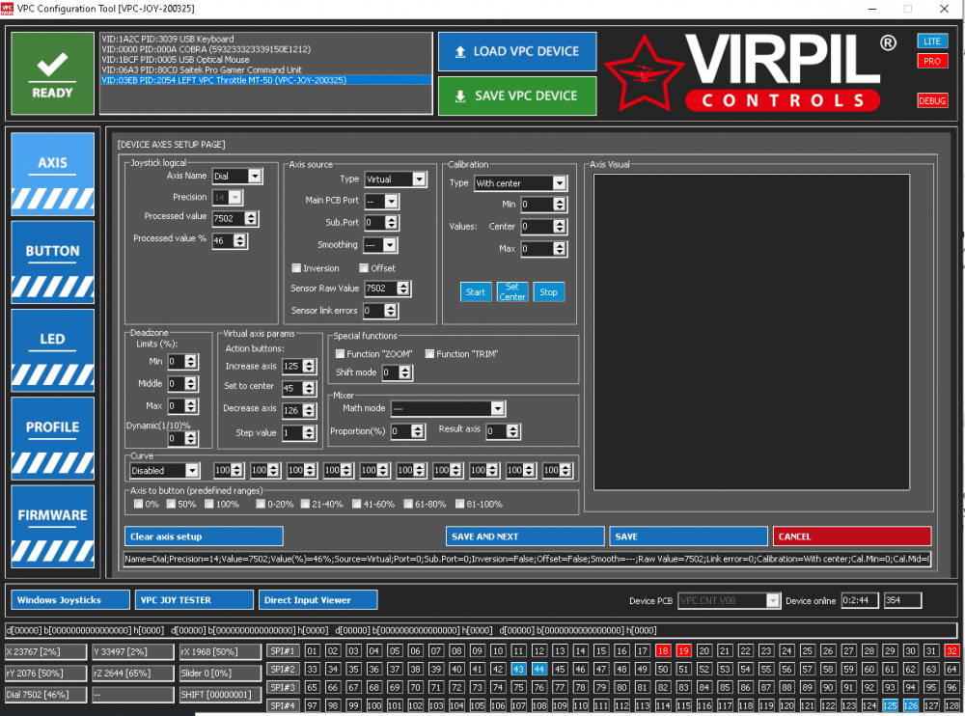Viewport: 965px width, 716px height.
Task: Click the axis configuration string text field
Action: [528, 559]
